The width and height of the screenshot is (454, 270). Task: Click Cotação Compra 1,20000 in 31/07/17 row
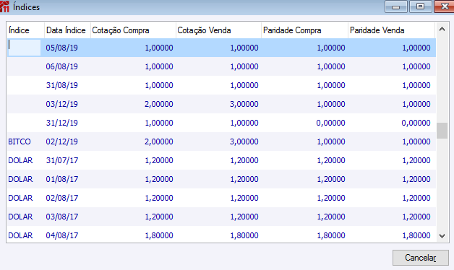pyautogui.click(x=159, y=160)
